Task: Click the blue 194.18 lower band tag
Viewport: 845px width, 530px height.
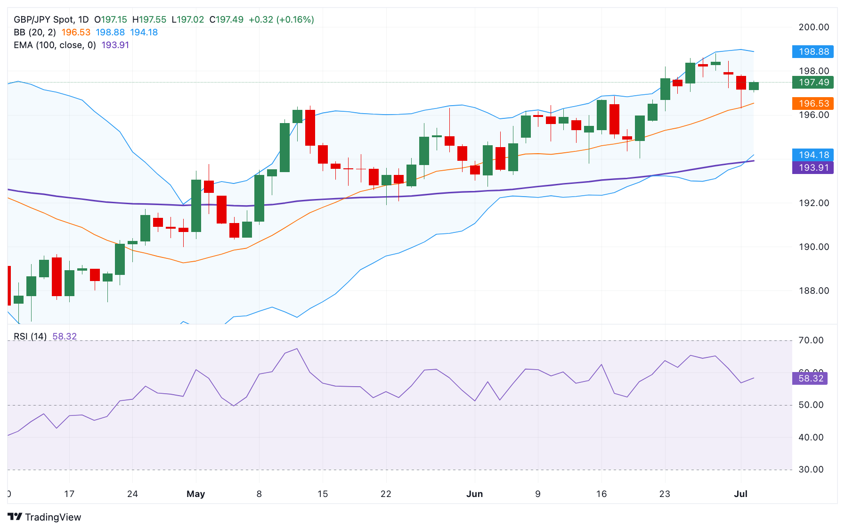Action: pyautogui.click(x=813, y=155)
